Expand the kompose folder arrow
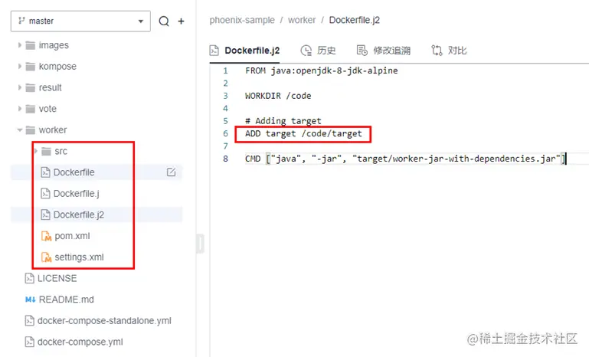This screenshot has height=357, width=589. click(x=20, y=66)
